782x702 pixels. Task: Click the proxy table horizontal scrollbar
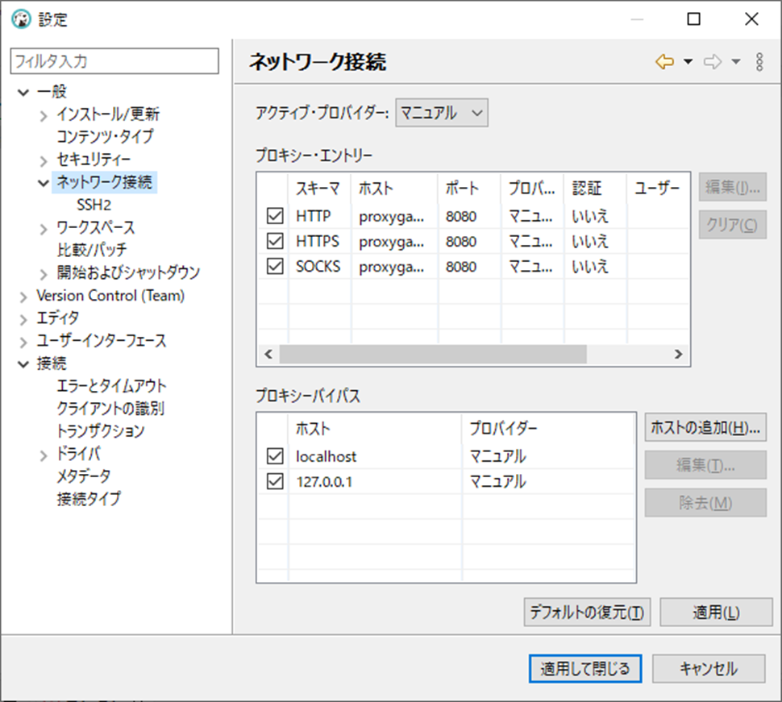(433, 355)
